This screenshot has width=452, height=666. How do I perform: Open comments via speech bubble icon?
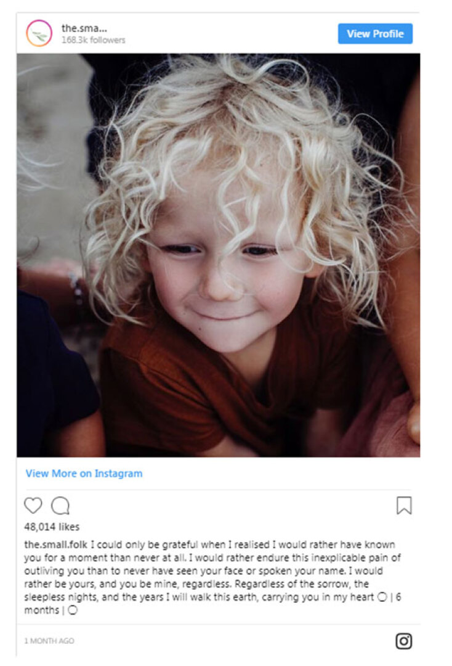60,506
